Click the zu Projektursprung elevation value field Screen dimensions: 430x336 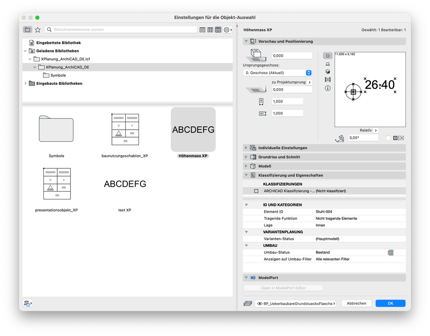click(292, 89)
